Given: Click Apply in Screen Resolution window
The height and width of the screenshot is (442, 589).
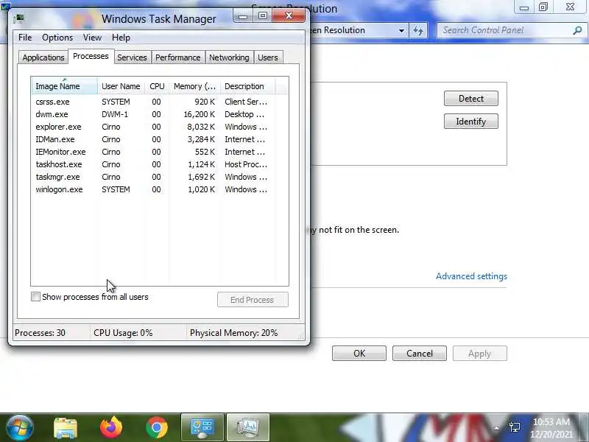Looking at the screenshot, I should [x=480, y=354].
